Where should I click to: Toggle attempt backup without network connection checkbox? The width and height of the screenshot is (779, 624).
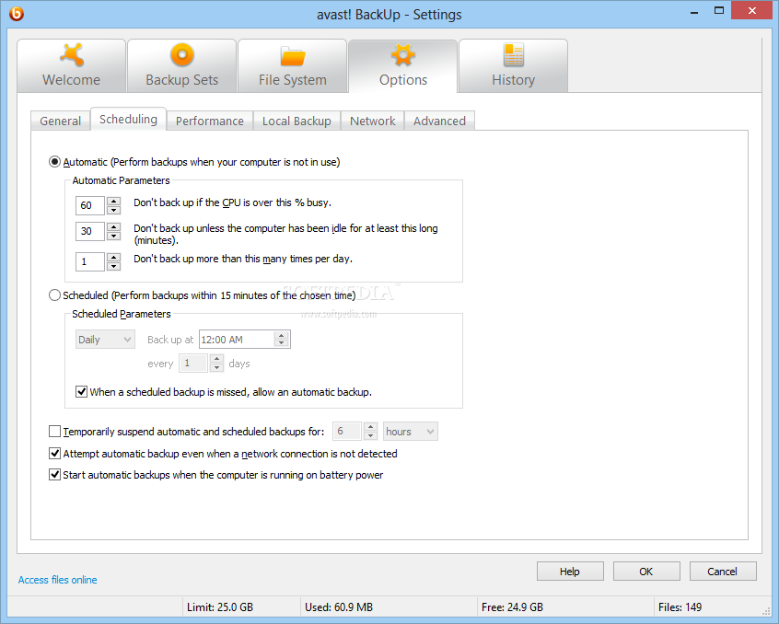pyautogui.click(x=54, y=453)
